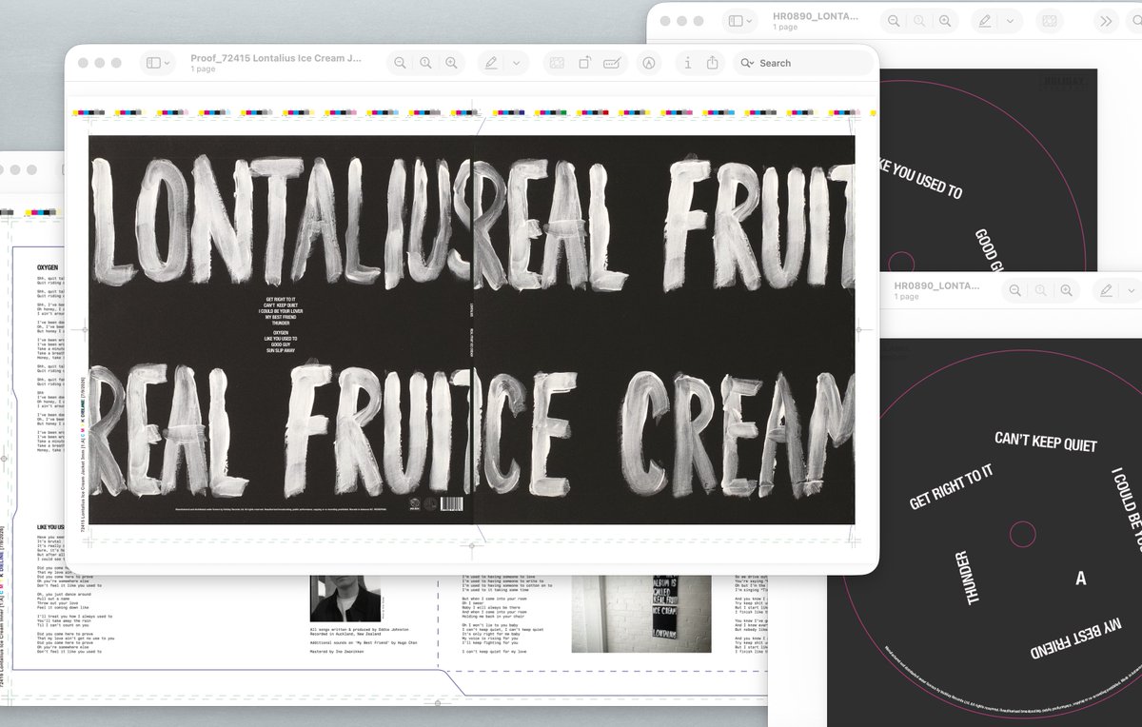The image size is (1142, 727).
Task: Click the pink center hole circle on disc
Action: tap(1021, 533)
